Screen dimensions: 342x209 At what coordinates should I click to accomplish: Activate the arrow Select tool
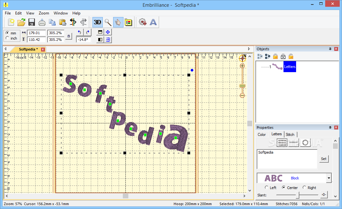tap(118, 22)
